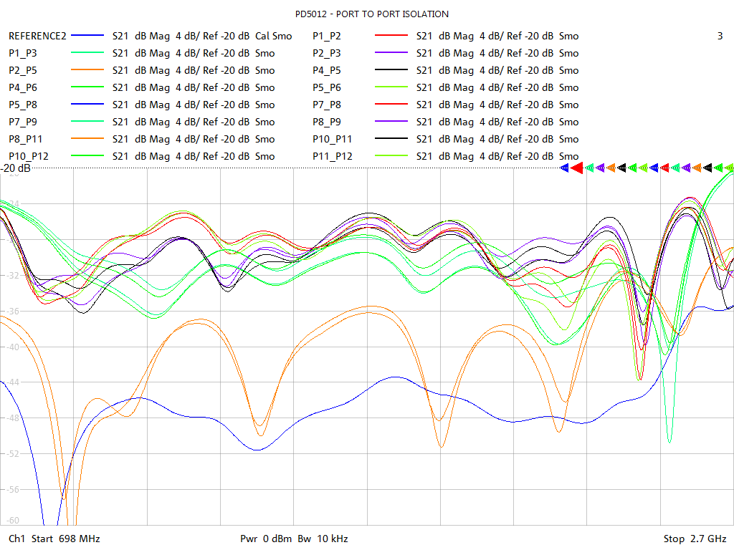Click the red legend line beside P1_P2

pyautogui.click(x=391, y=35)
